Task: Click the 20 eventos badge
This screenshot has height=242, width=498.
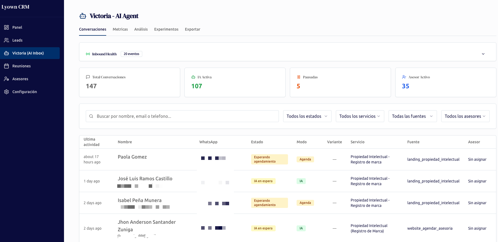Action: tap(131, 54)
